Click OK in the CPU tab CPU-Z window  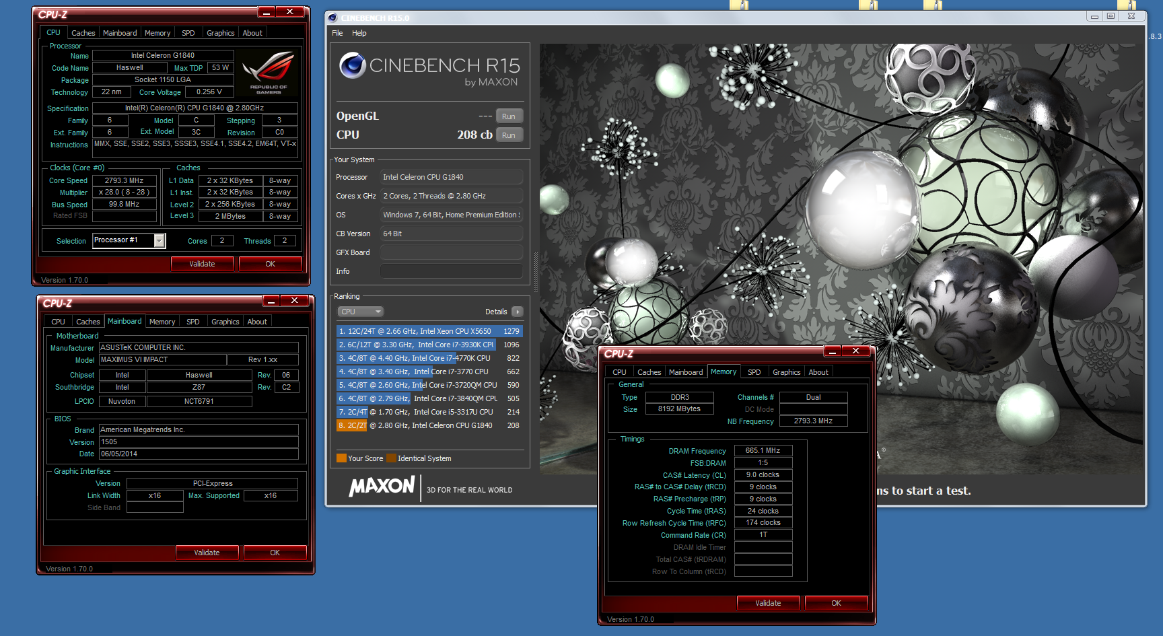click(x=270, y=264)
